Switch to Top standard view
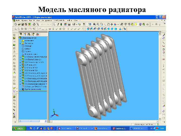 pyautogui.click(x=102, y=29)
